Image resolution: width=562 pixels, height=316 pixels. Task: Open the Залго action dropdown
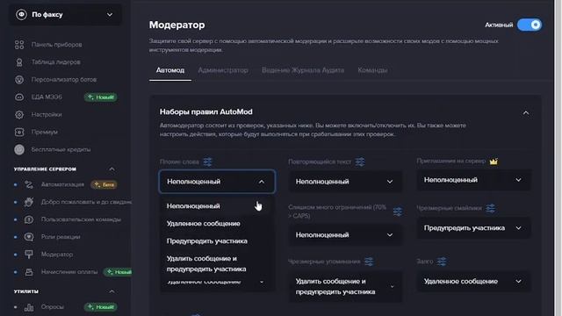coord(473,282)
